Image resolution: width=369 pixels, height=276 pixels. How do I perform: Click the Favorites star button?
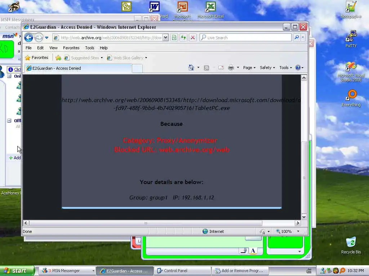[x=36, y=58]
